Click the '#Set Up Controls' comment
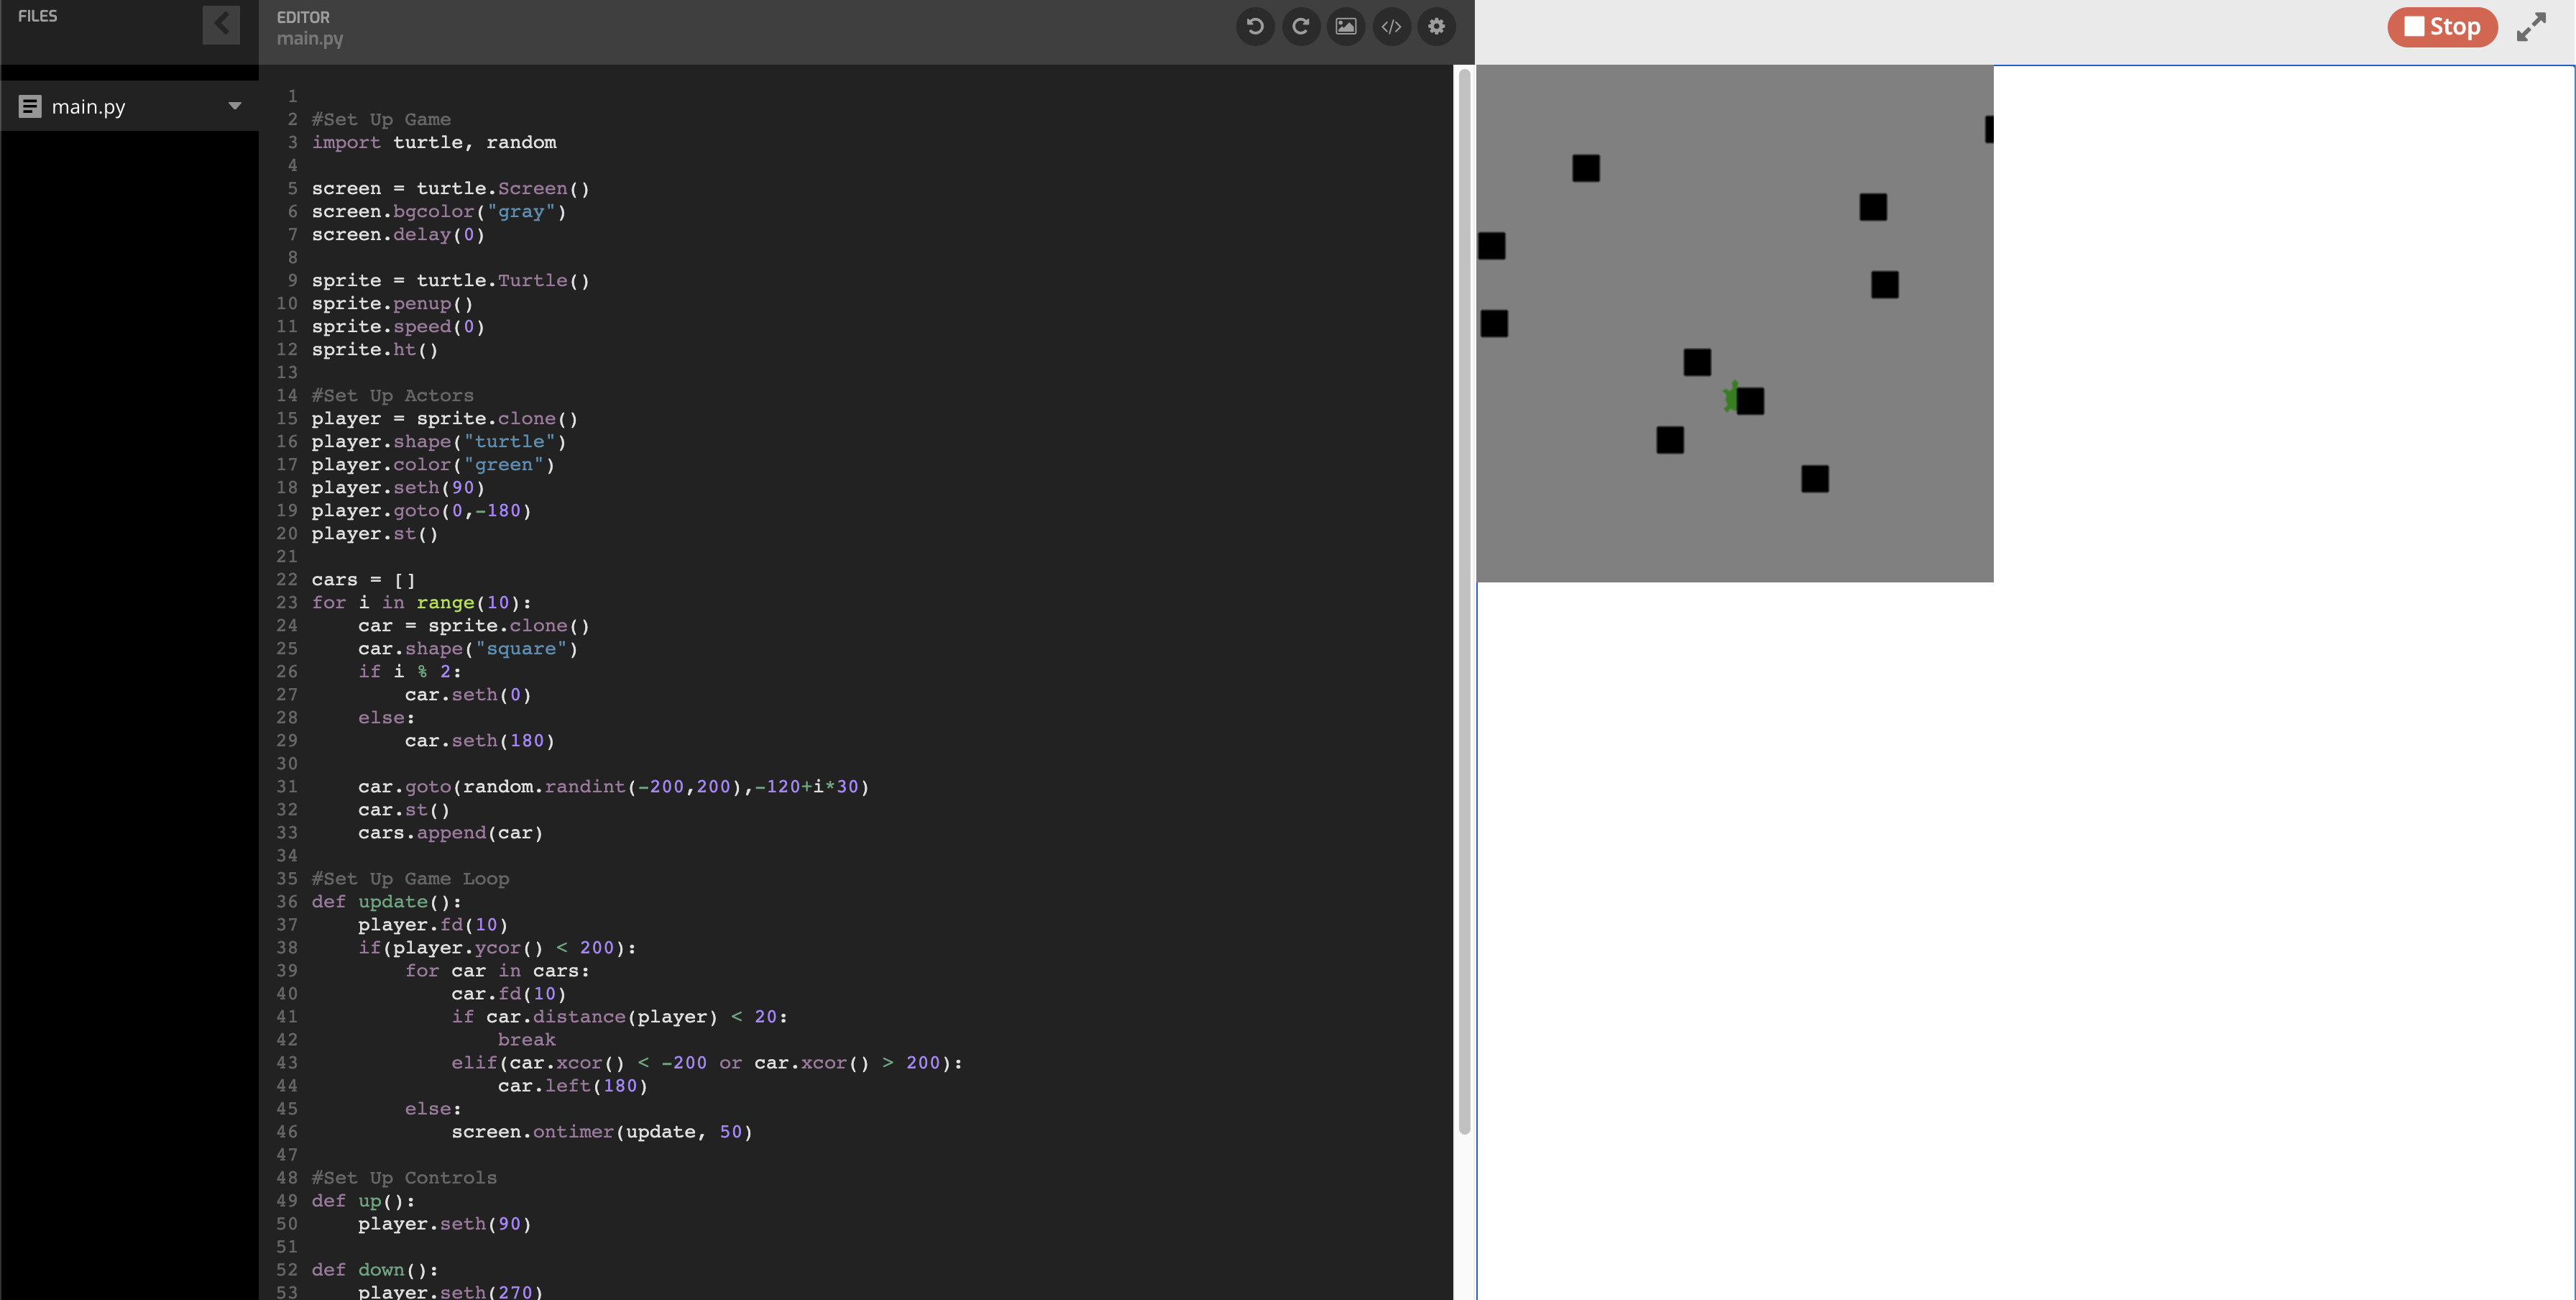This screenshot has height=1300, width=2576. click(404, 1177)
